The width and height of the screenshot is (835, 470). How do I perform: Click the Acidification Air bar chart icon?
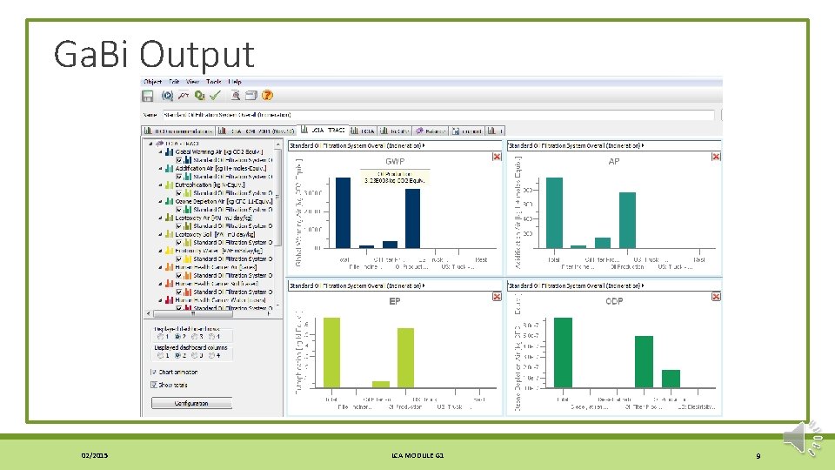(169, 168)
